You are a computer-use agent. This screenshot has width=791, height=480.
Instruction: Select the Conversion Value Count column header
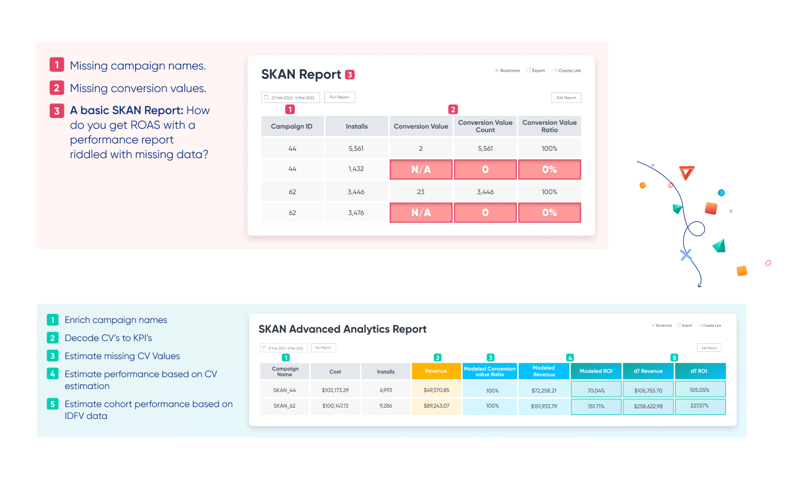tap(485, 126)
